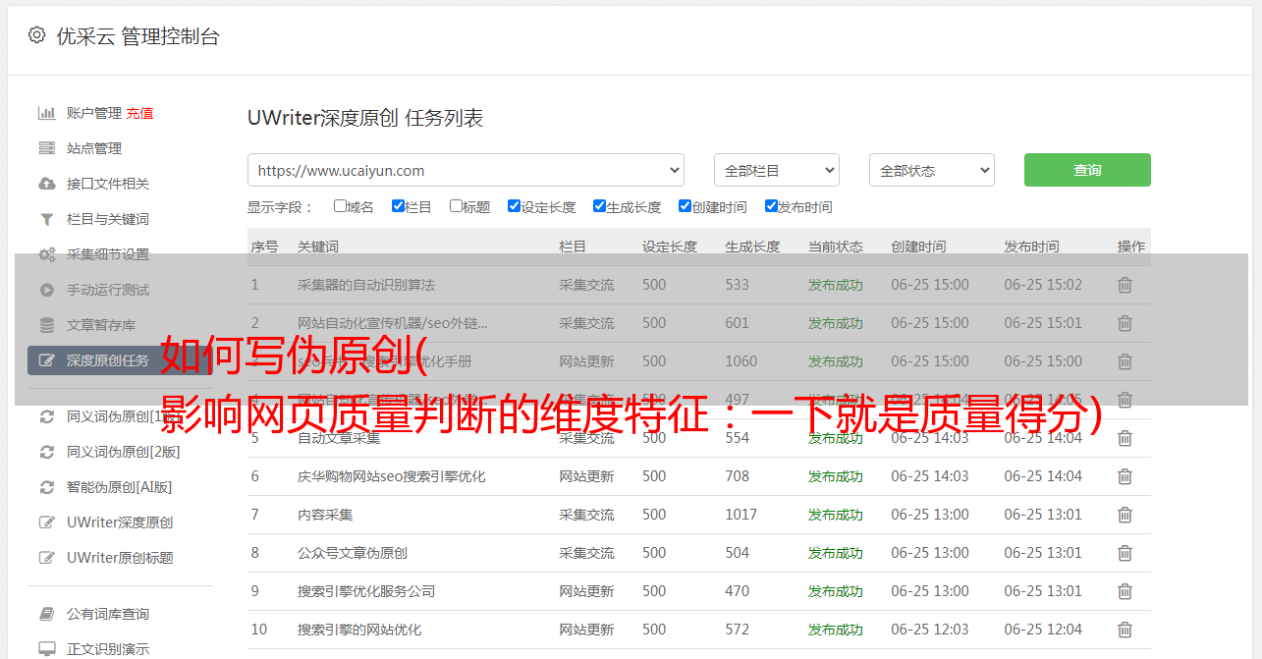Remove the 自动文章采集 task via trash icon

tap(1125, 438)
